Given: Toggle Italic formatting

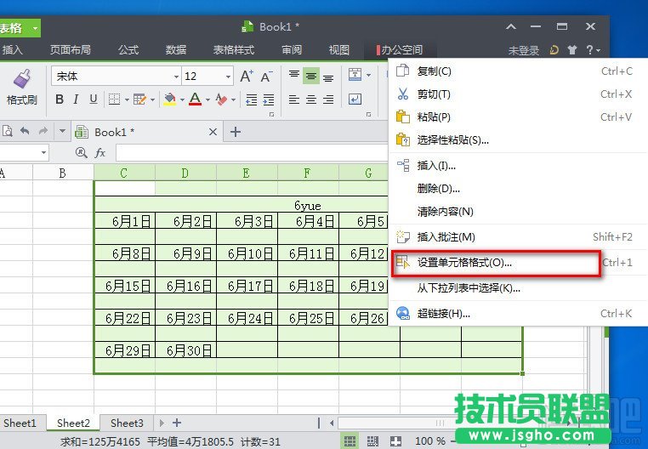Looking at the screenshot, I should pyautogui.click(x=76, y=99).
